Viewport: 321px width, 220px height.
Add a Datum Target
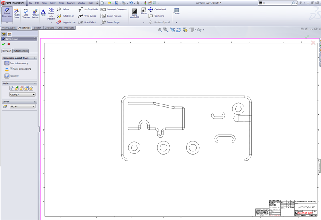click(111, 22)
